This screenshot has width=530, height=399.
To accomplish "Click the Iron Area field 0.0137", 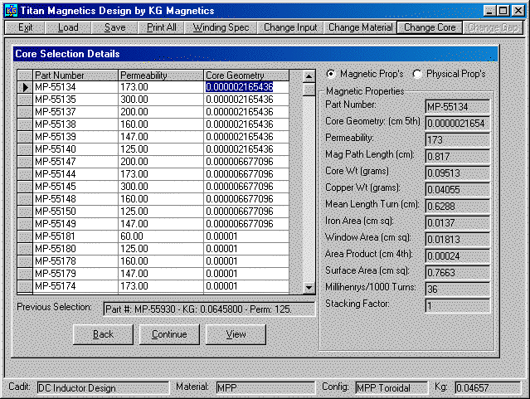I will (x=458, y=223).
